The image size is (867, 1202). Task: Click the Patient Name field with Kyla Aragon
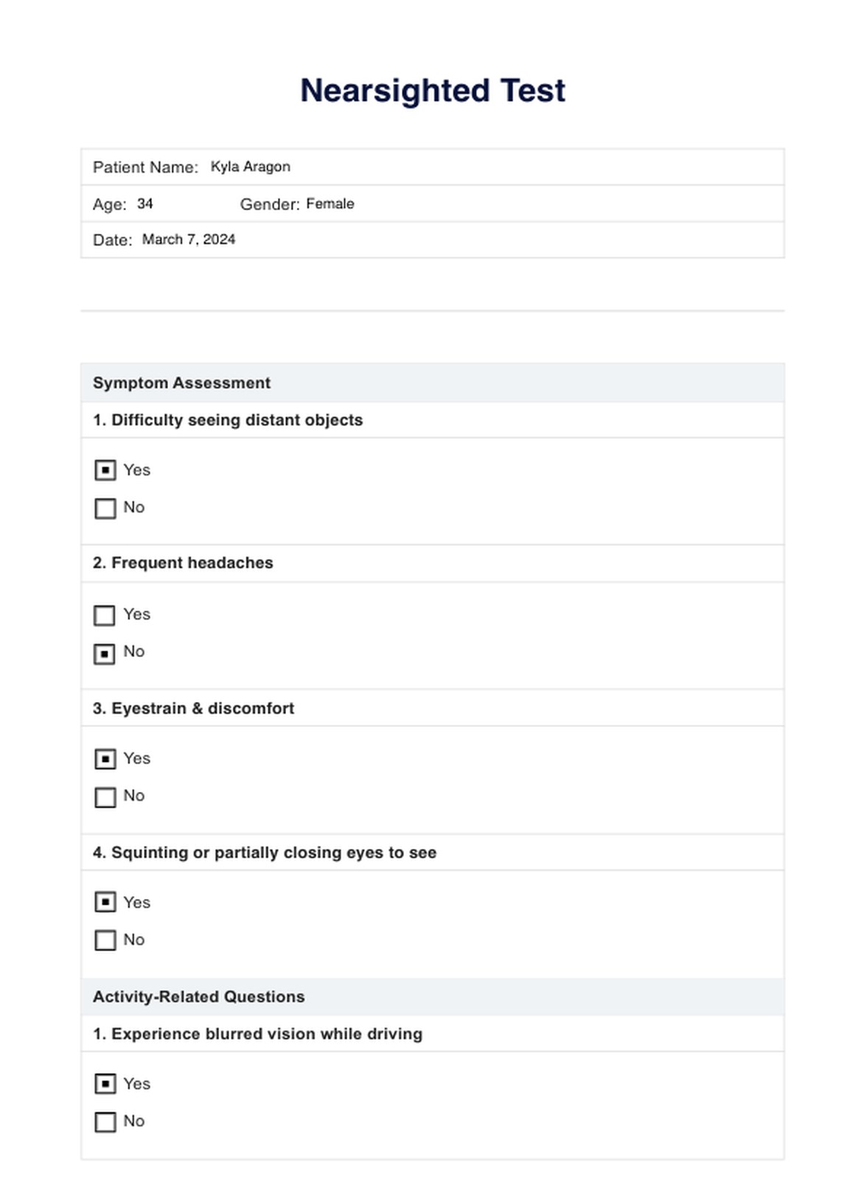(251, 167)
